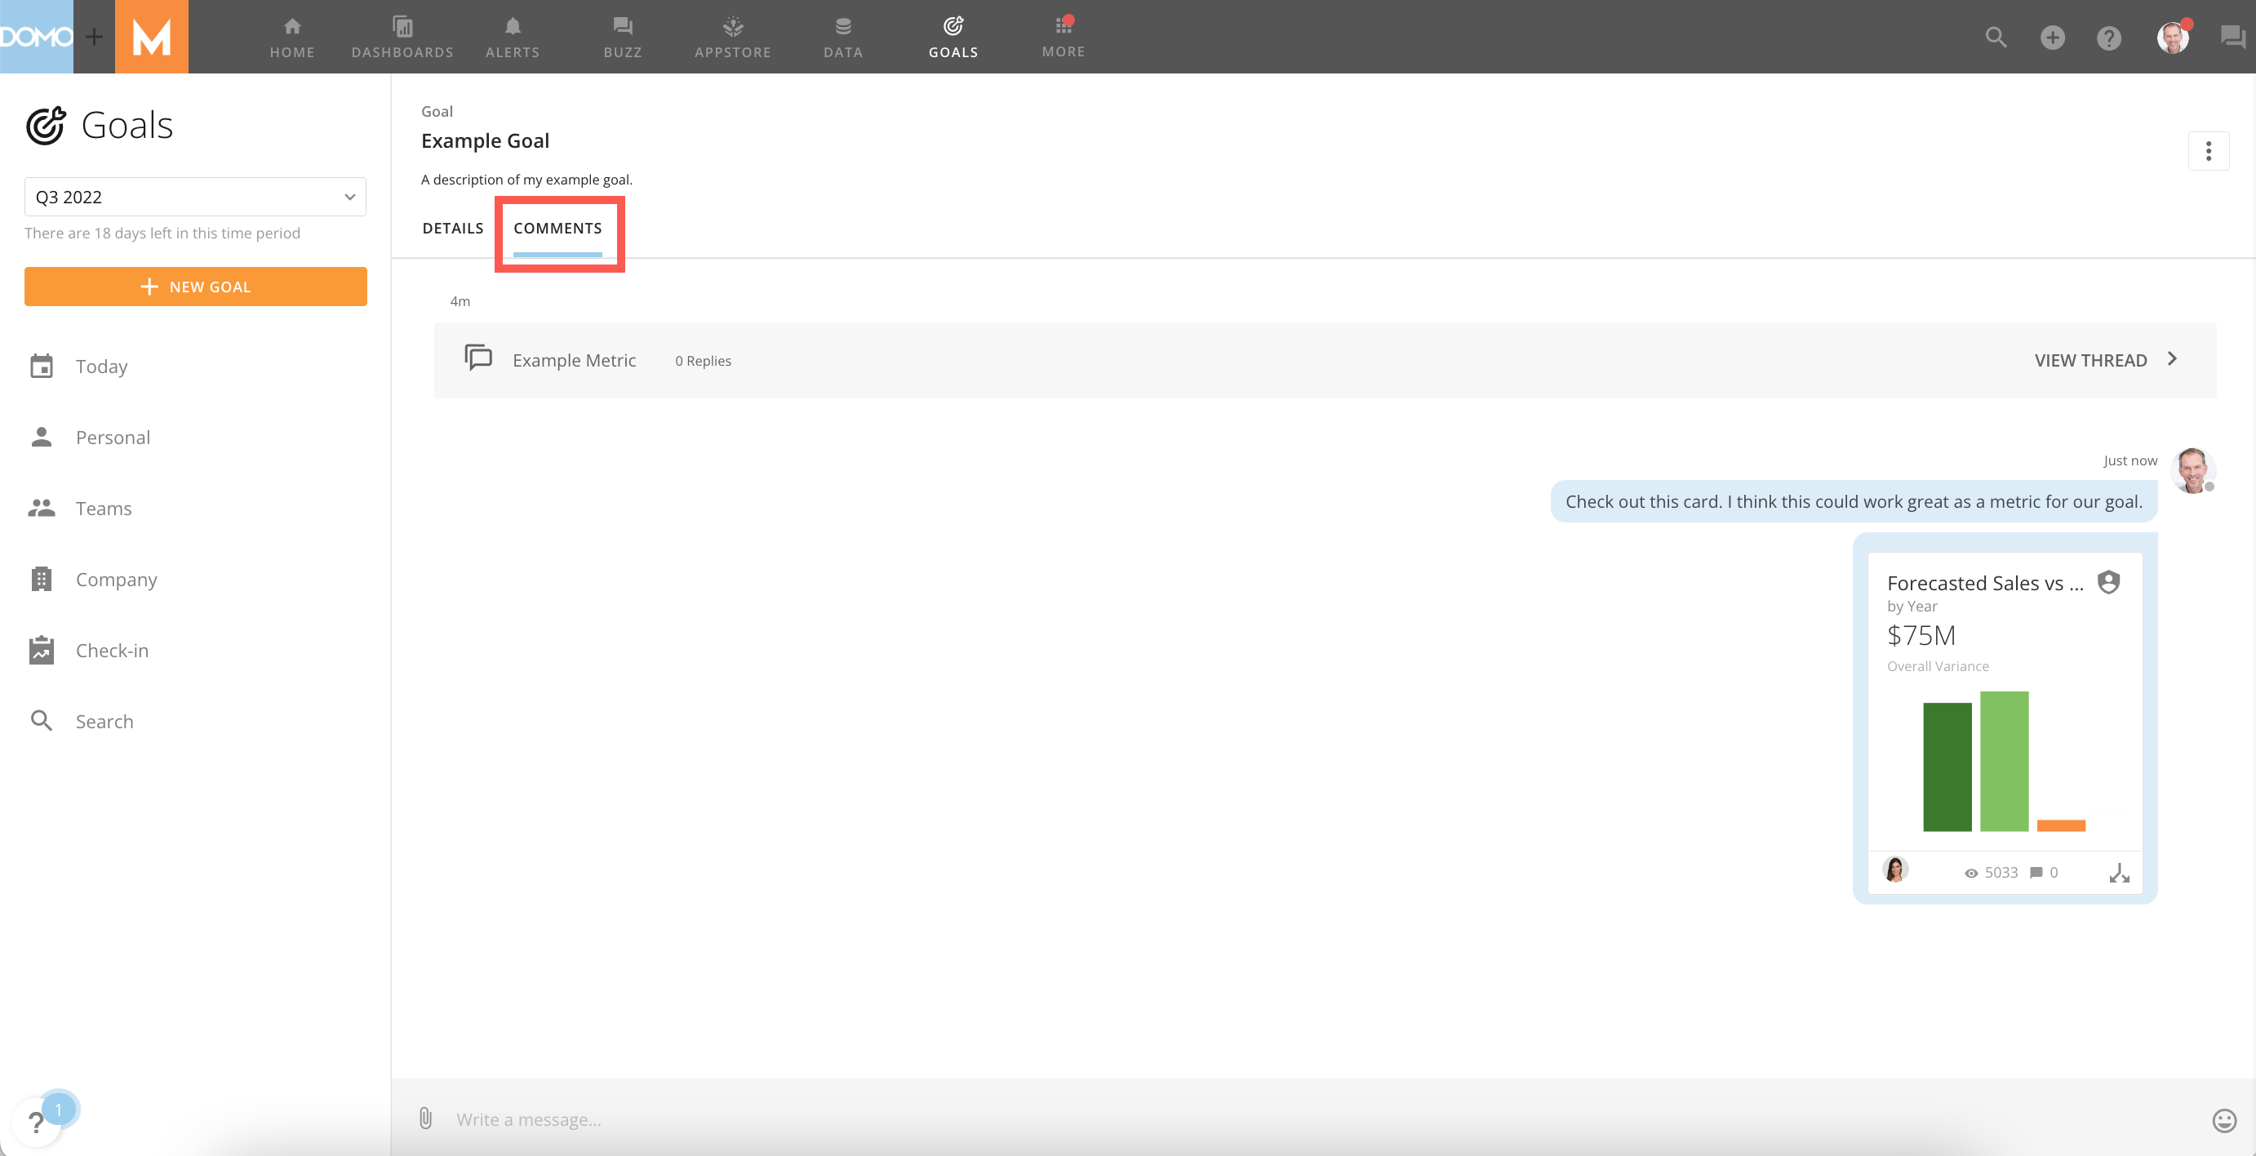This screenshot has width=2256, height=1156.
Task: Expand the Q3 2022 time period dropdown
Action: click(x=195, y=197)
